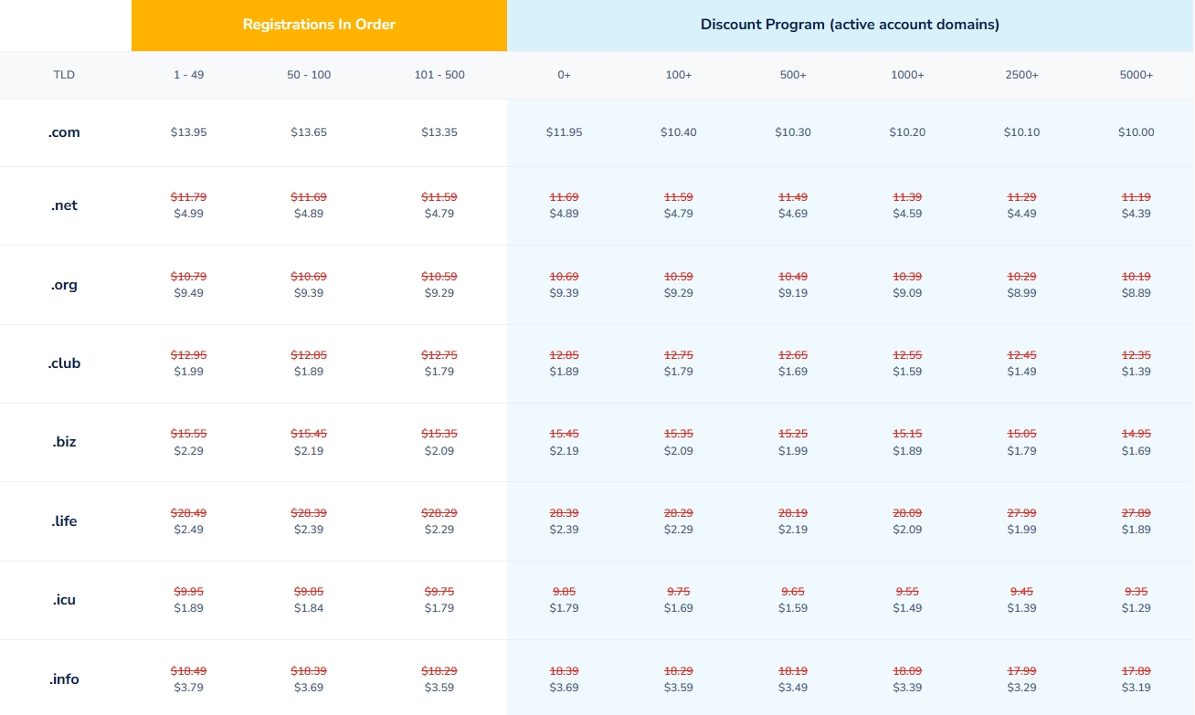Click the TLD column header

(x=64, y=75)
